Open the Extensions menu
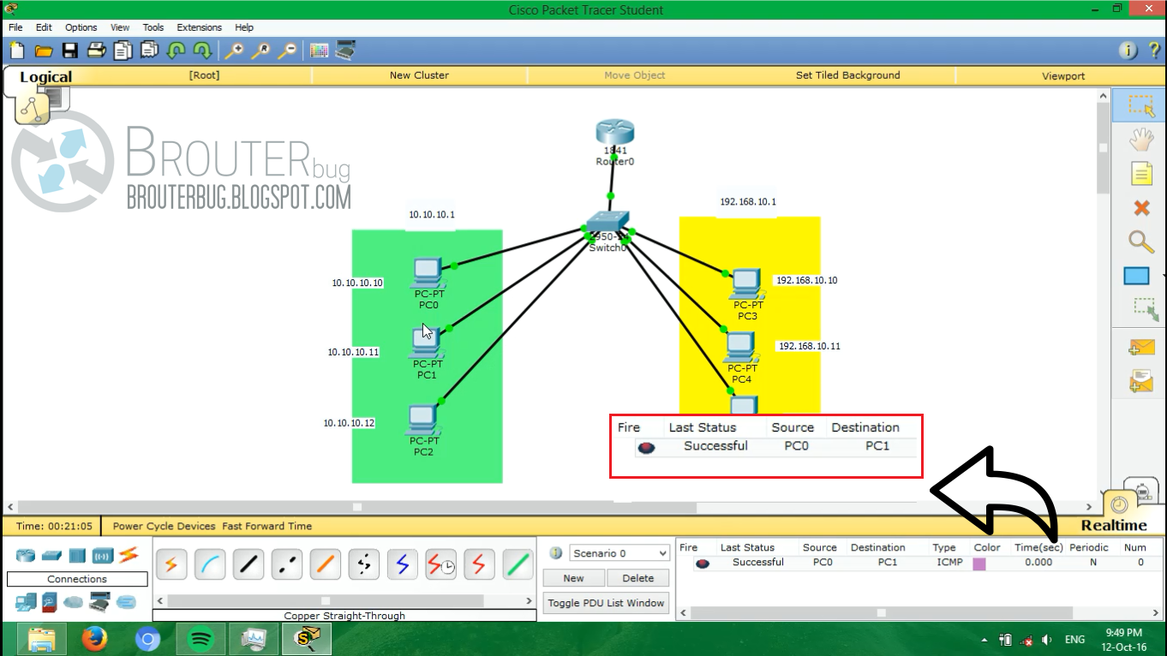The height and width of the screenshot is (656, 1167). 199,27
